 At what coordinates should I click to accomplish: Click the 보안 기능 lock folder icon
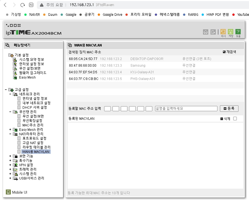pos(15,156)
